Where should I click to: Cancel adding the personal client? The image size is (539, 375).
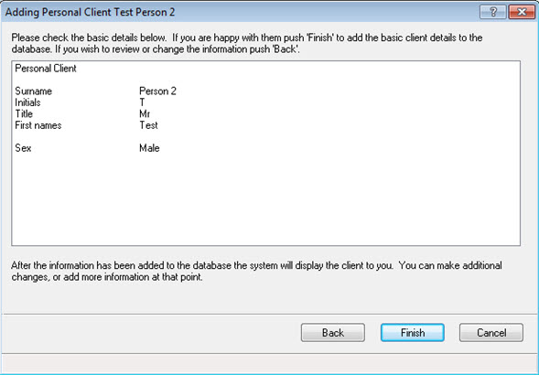(x=491, y=332)
